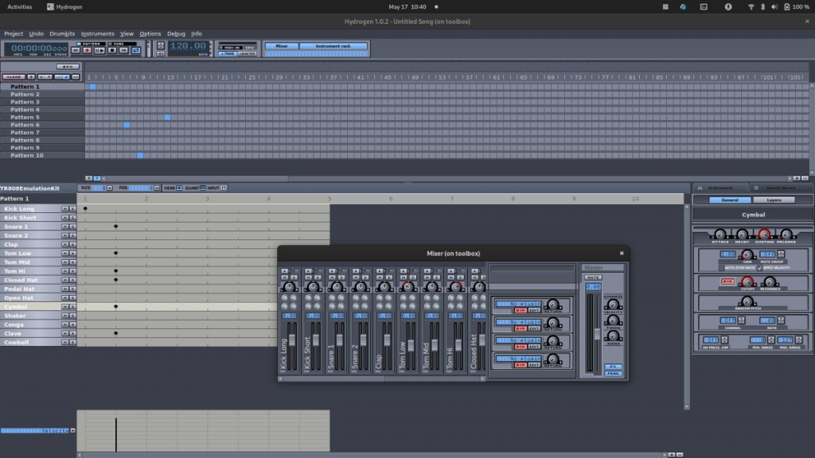Viewport: 815px width, 458px height.
Task: Click the draw mode pencil icon
Action: 65,77
